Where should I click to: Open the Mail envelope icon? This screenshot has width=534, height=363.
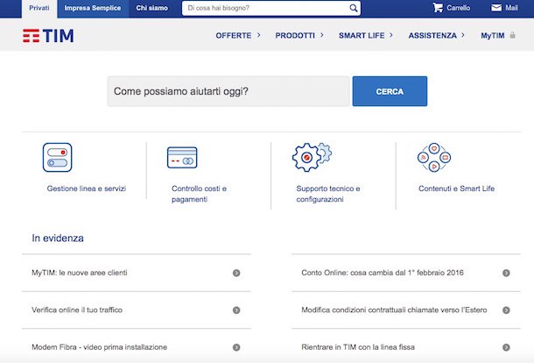coord(496,8)
